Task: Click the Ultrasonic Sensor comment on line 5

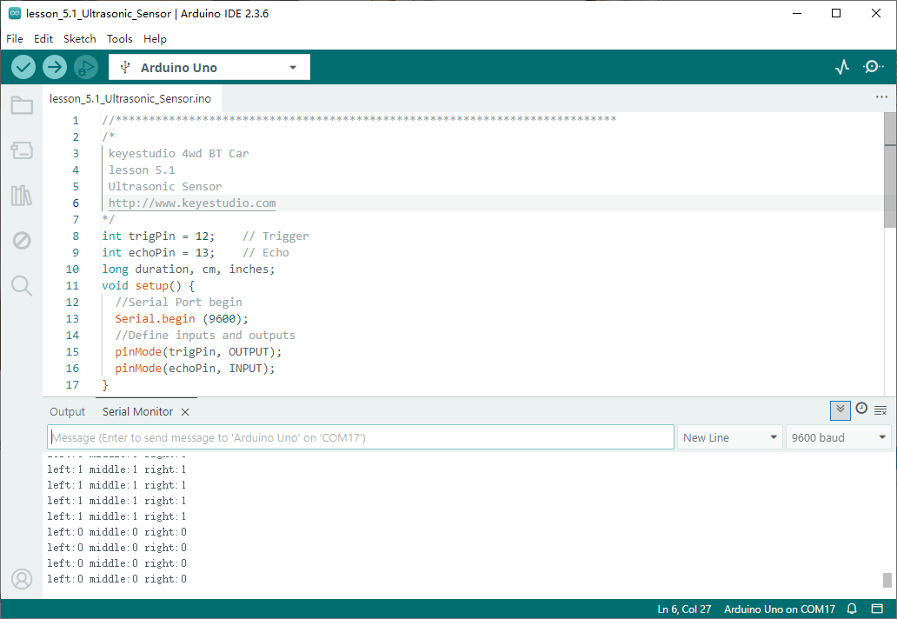Action: [x=165, y=187]
